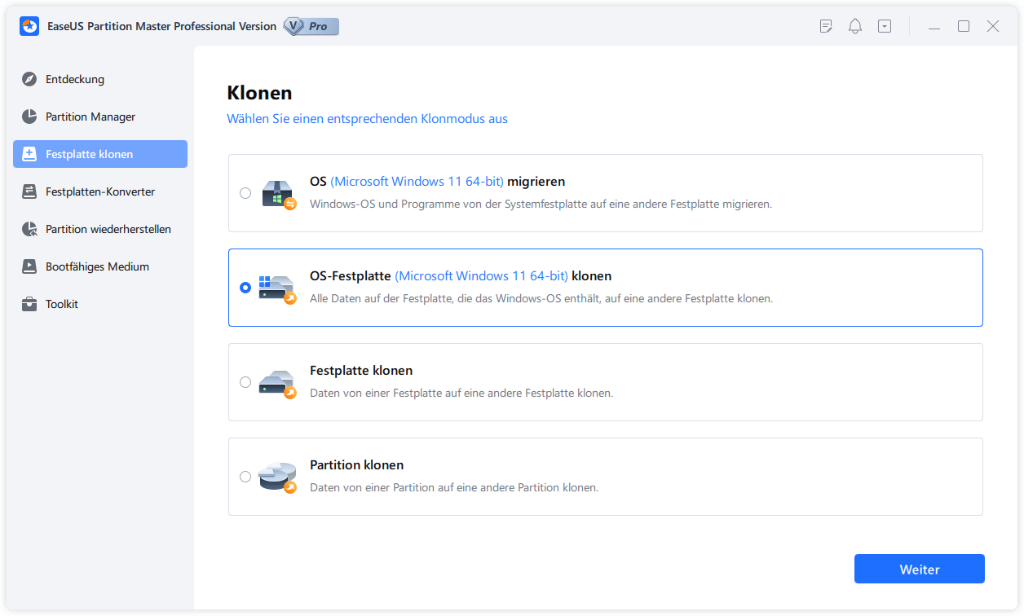Open the notes/tasks icon in title bar

tap(826, 26)
